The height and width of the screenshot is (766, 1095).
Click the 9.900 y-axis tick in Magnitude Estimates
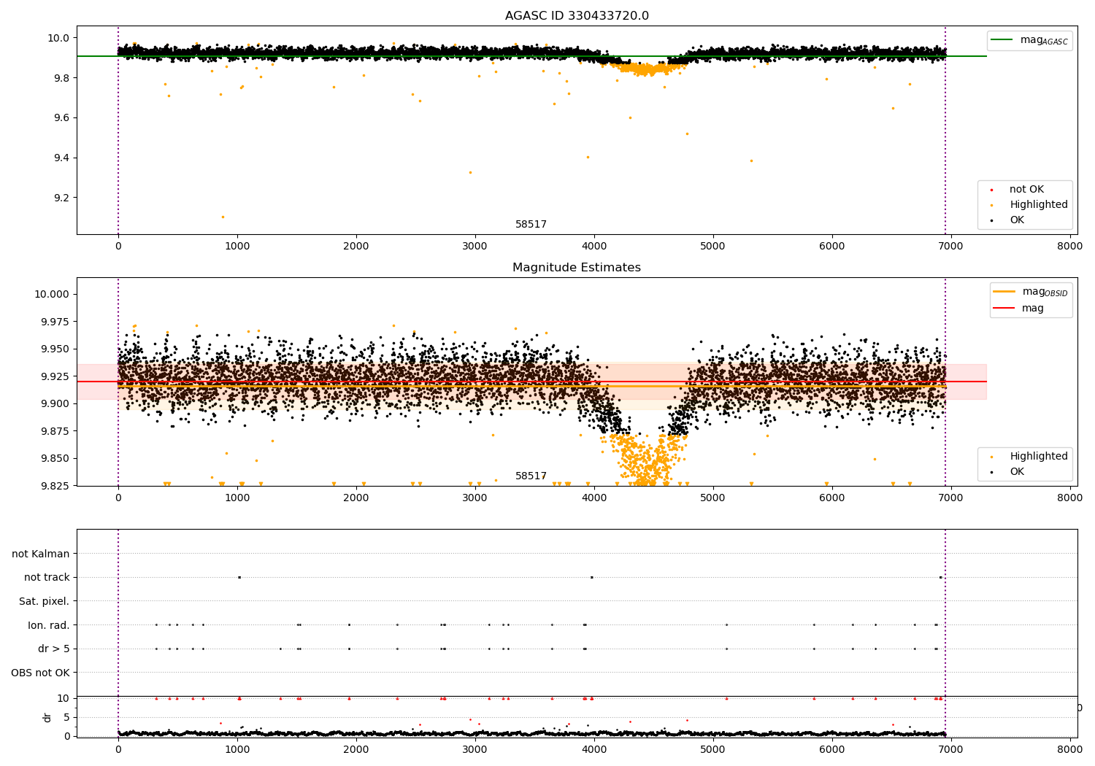click(55, 404)
